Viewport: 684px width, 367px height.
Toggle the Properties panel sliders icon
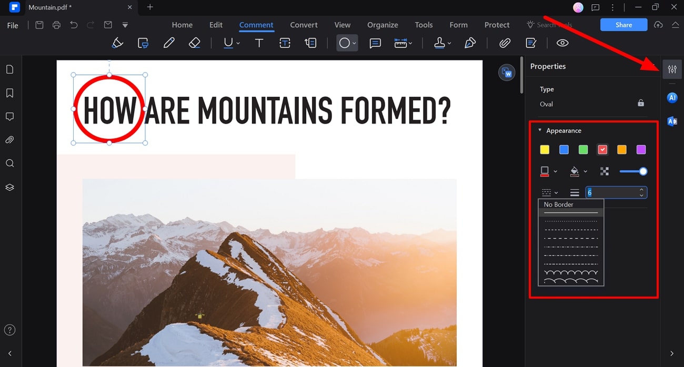pos(672,69)
